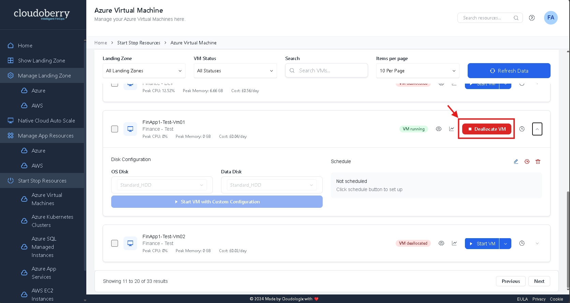Screen dimensions: 570x303
Task: View details eye icon for FinApp1-Test-Vm02
Action: 441,243
